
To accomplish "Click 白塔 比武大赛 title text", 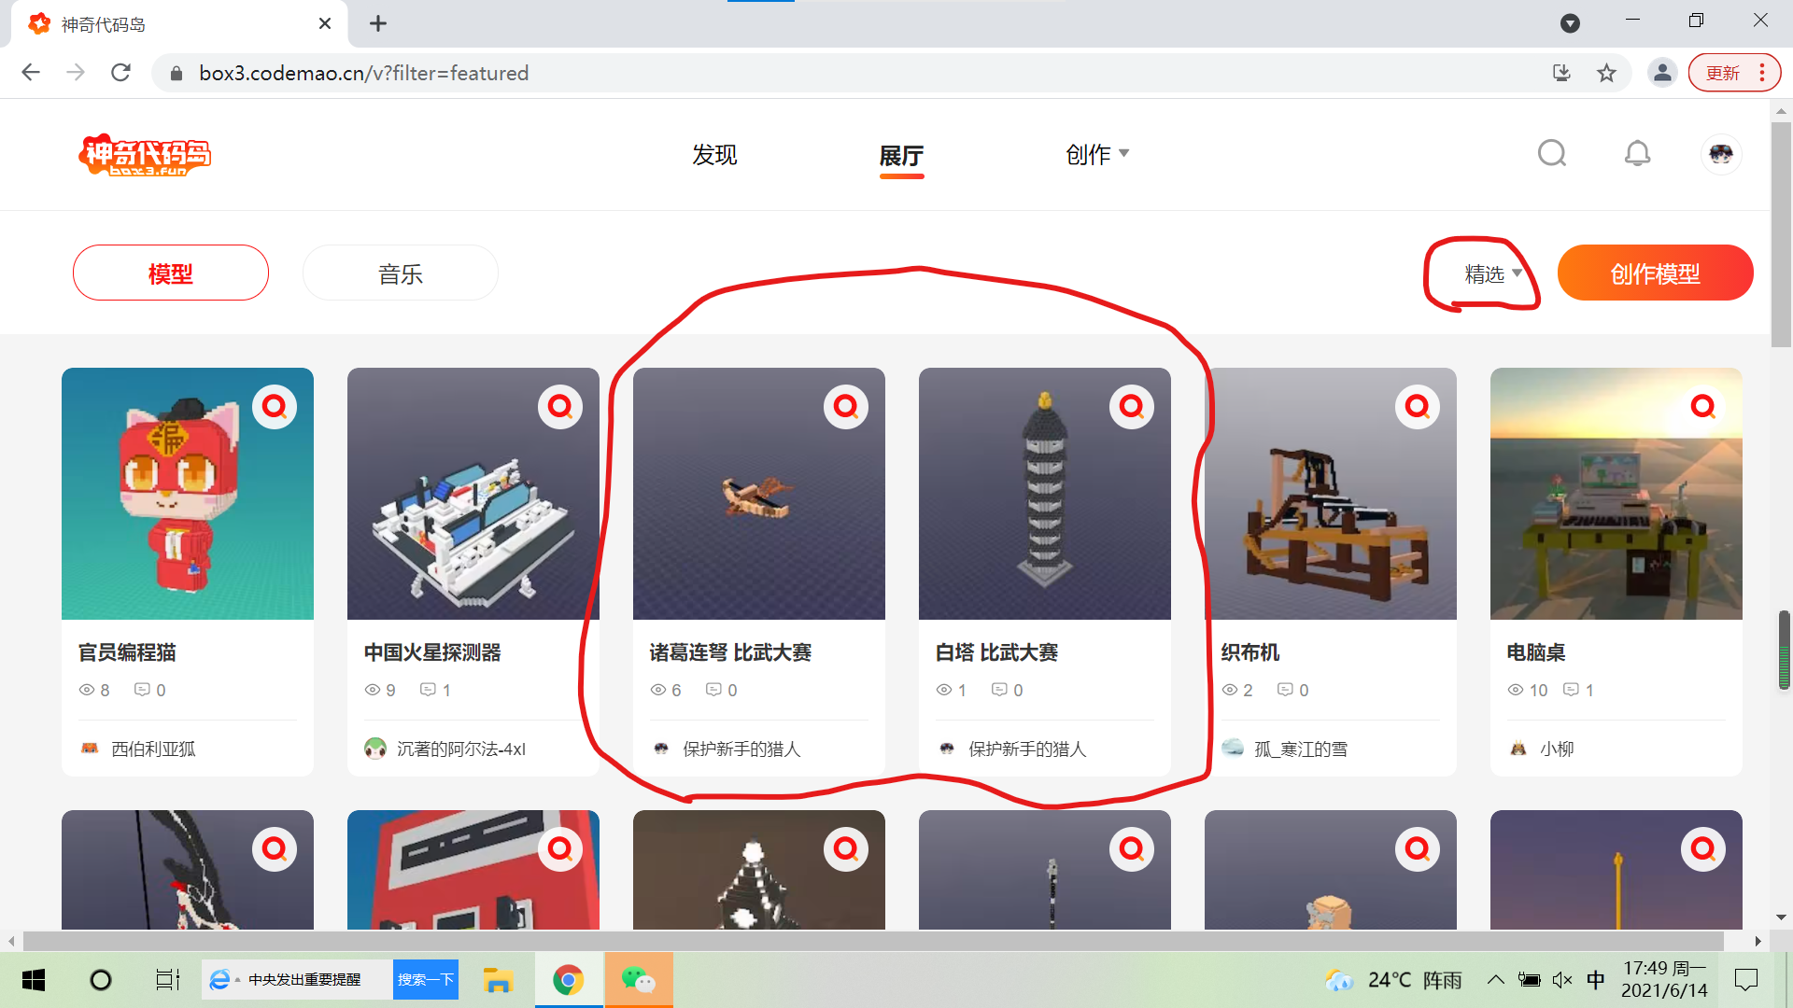I will [x=996, y=652].
